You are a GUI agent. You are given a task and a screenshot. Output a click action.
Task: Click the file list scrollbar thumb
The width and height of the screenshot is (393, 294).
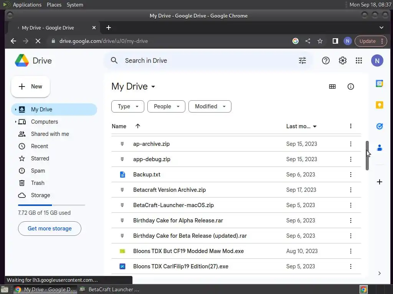click(367, 155)
